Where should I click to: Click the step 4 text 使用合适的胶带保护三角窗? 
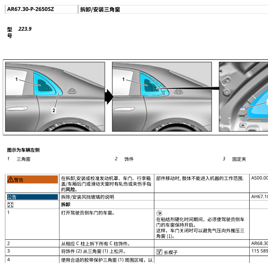pyautogui.click(x=107, y=260)
